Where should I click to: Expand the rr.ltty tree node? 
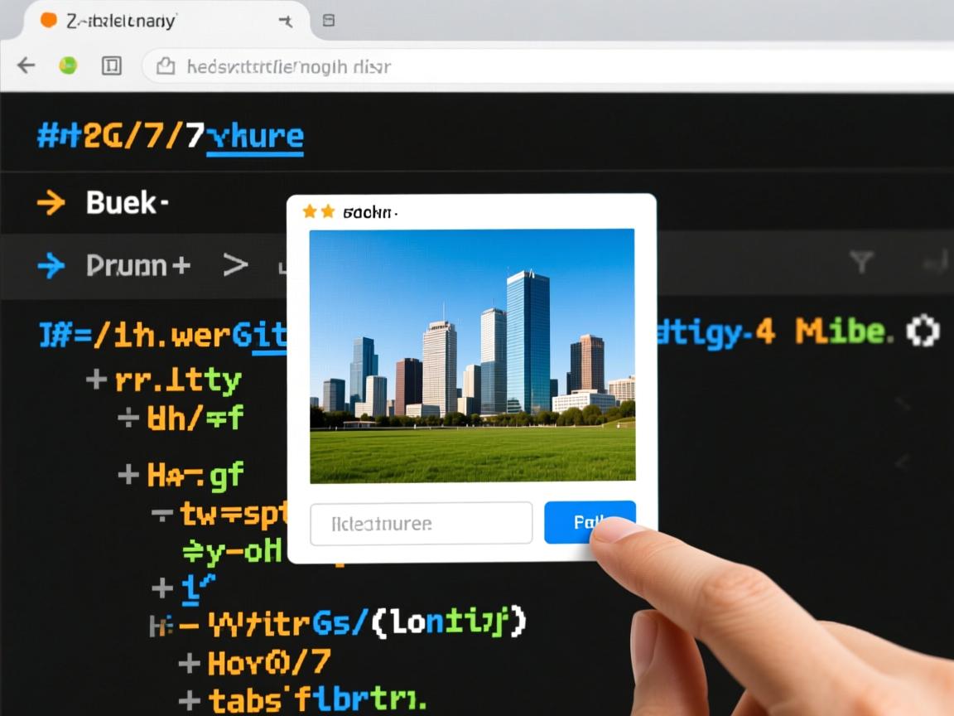click(97, 380)
